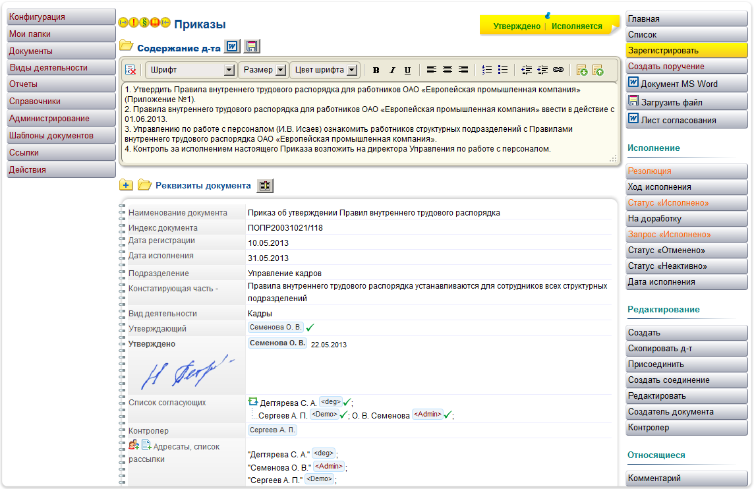Click the save (diskette) icon near Содержание д-та
Viewport: 754px width, 489px height.
(252, 46)
